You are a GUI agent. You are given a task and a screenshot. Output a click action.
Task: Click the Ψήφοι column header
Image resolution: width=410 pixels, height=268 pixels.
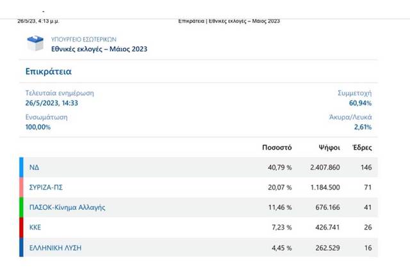pyautogui.click(x=329, y=148)
